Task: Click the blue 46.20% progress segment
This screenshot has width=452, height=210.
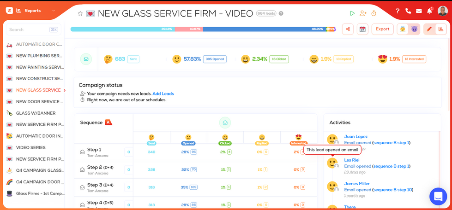Action: pos(265,29)
